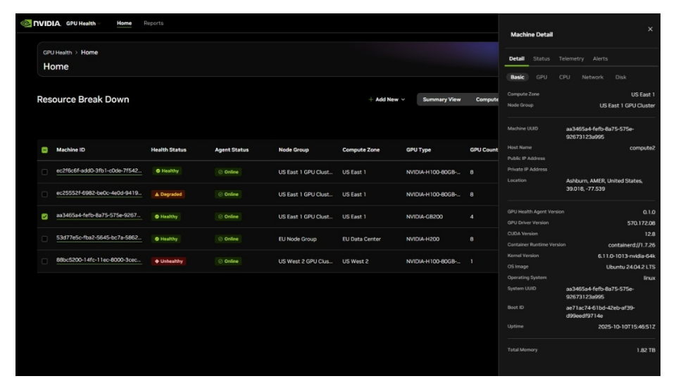The height and width of the screenshot is (381, 676).
Task: Check the box for machine 88bc5200
Action: tap(44, 261)
